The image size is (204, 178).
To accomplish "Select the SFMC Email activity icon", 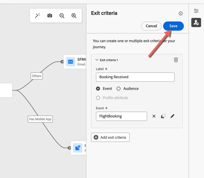I will pos(70,62).
